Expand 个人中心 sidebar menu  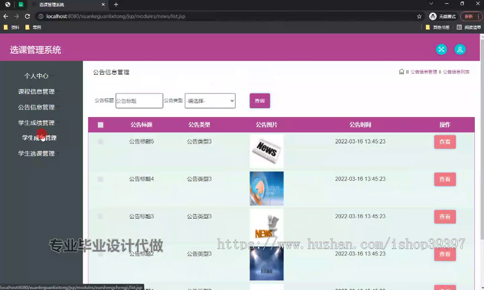[x=37, y=76]
